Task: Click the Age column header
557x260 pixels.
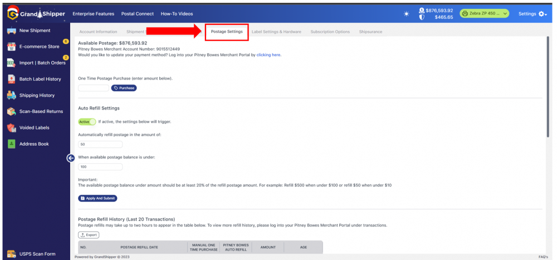Action: [304, 247]
